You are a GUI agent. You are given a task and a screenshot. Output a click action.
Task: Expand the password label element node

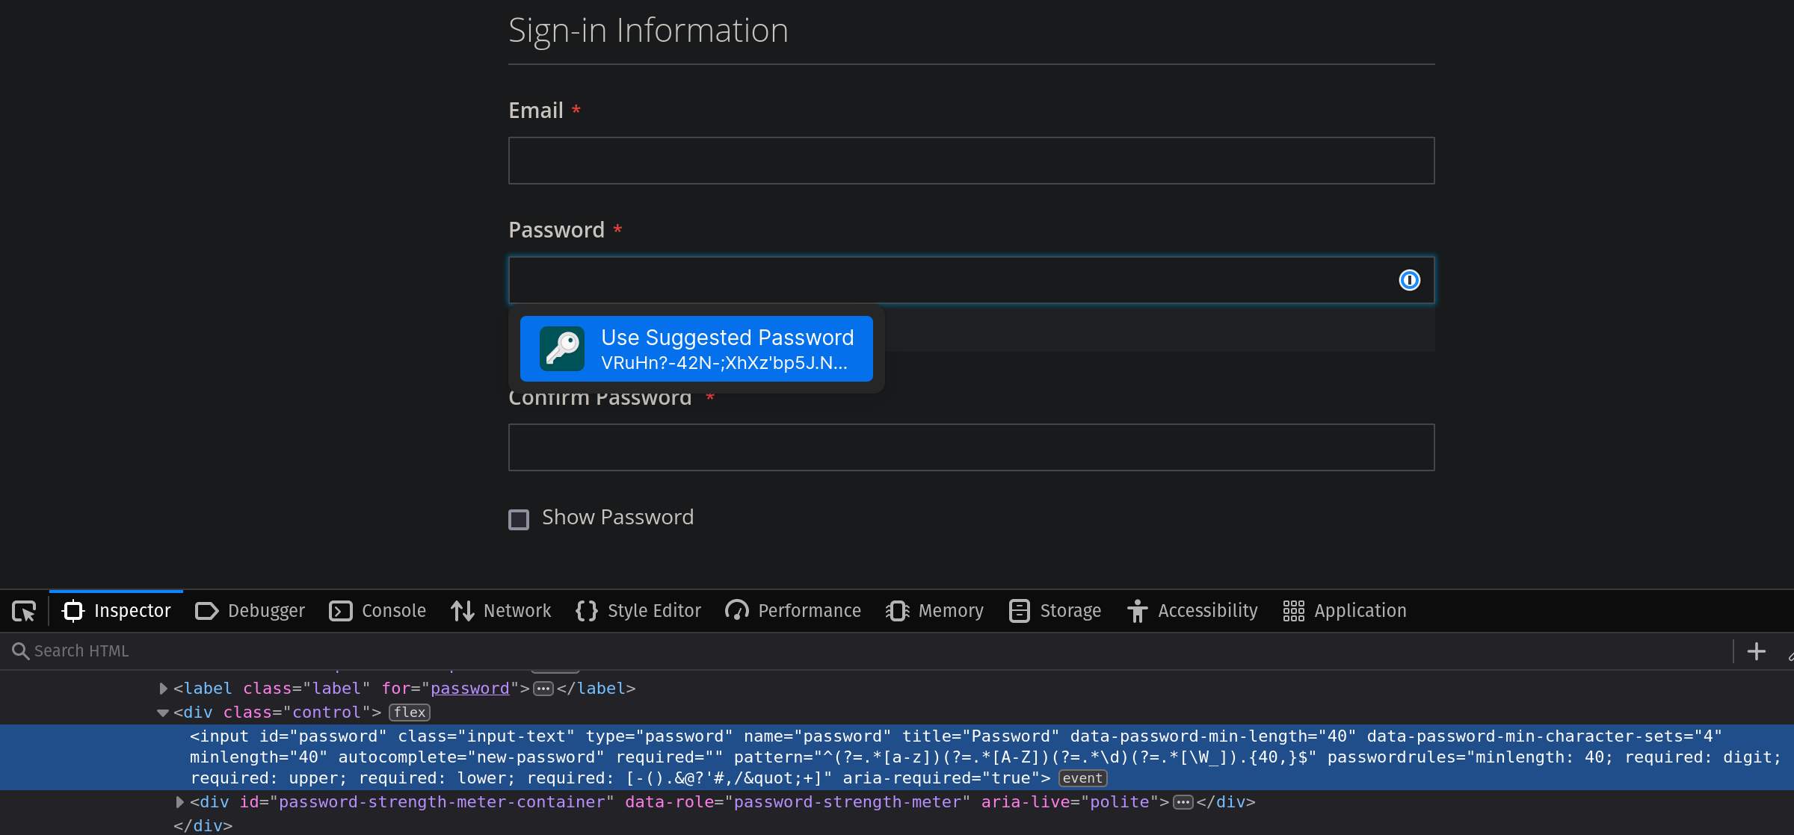point(163,689)
